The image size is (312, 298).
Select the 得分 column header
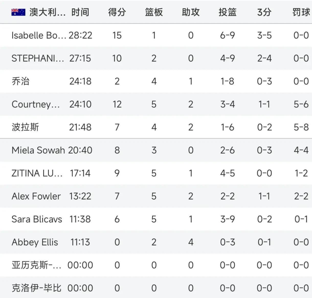(x=117, y=12)
